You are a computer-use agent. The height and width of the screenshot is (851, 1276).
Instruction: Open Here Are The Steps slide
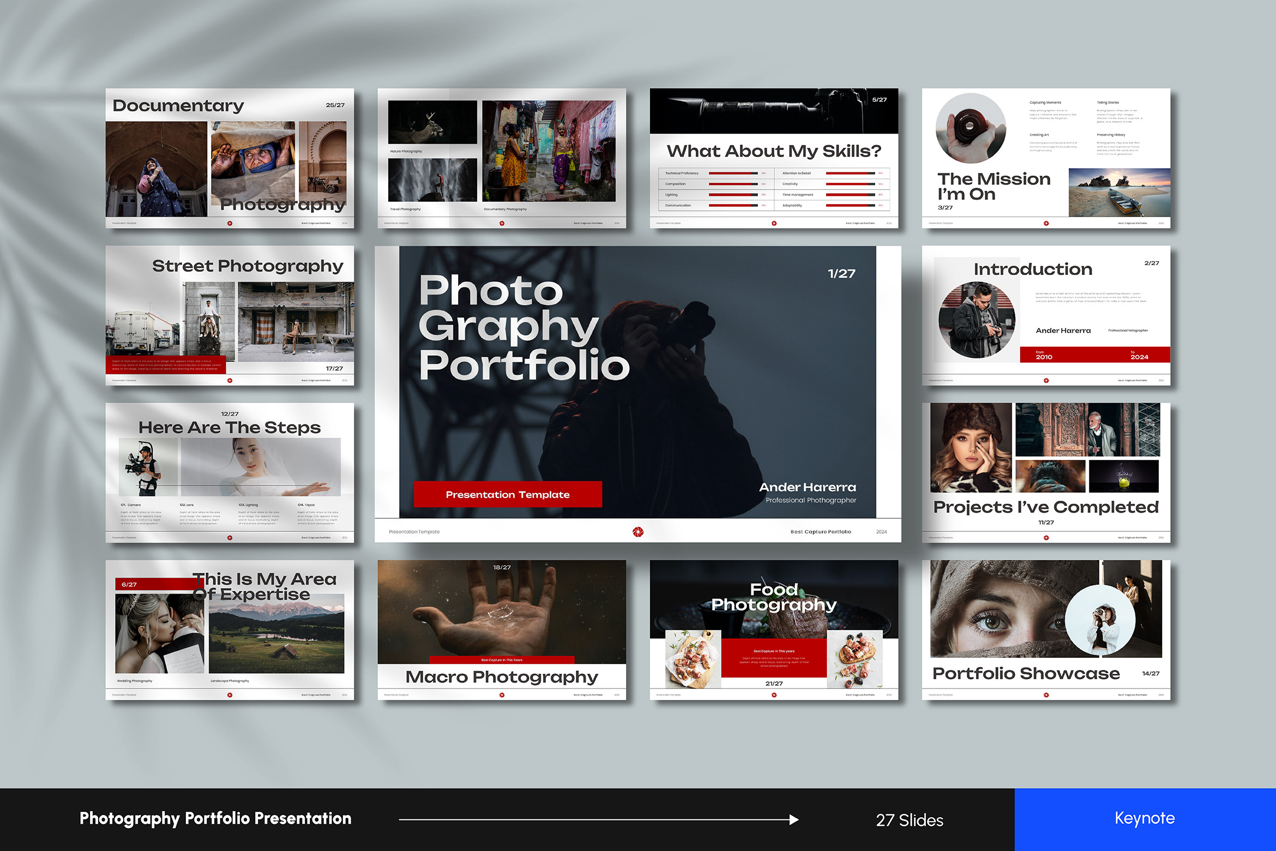tap(230, 472)
